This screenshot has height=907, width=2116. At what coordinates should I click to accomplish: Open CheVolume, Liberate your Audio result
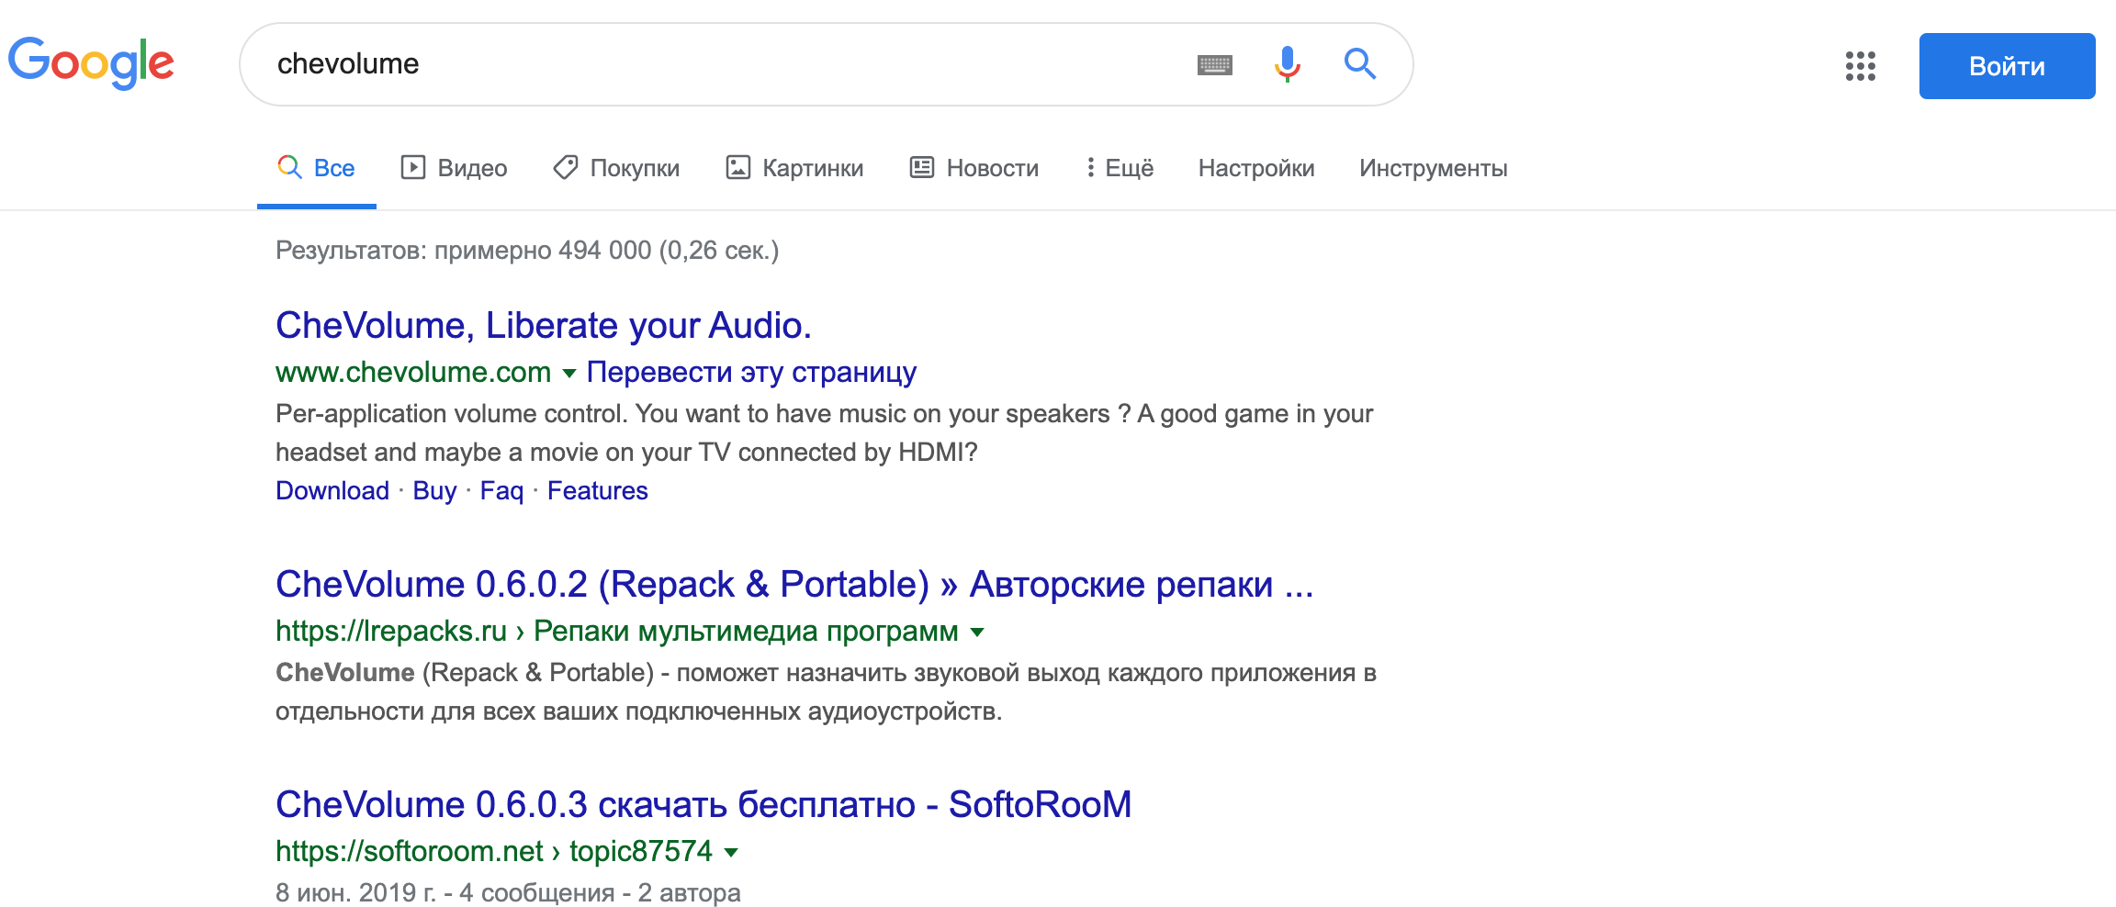pos(544,325)
